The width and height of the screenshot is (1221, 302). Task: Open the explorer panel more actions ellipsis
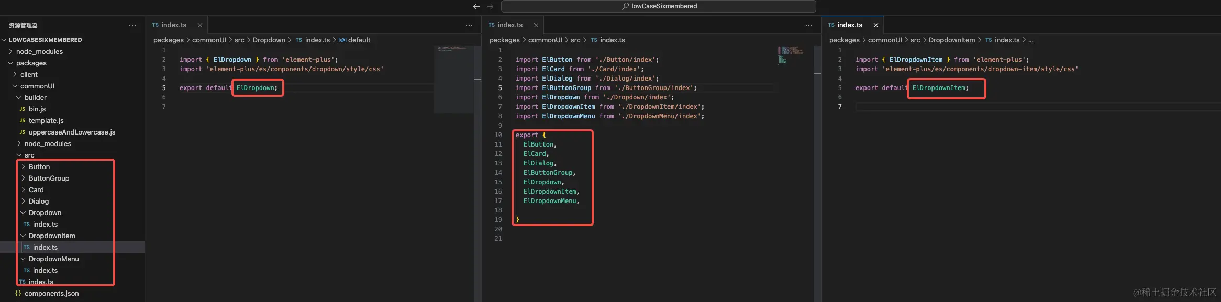[132, 25]
